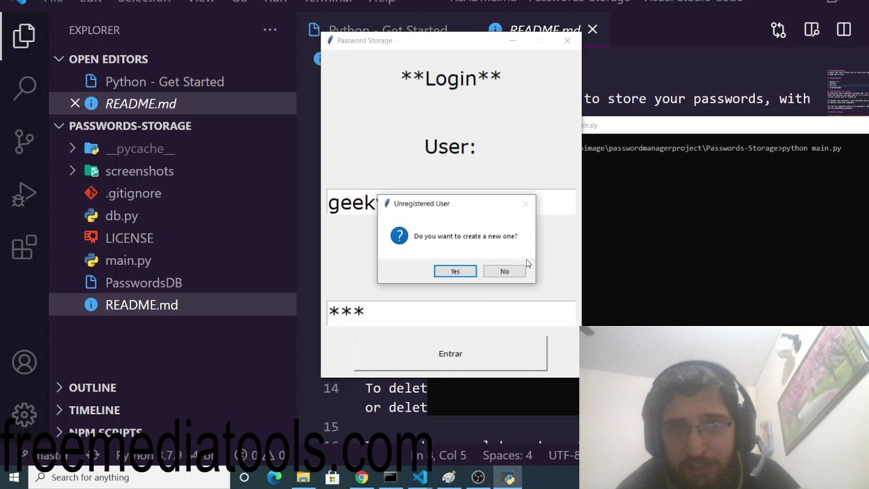Switch to Python - Get Started tab
The image size is (869, 489).
[x=388, y=30]
